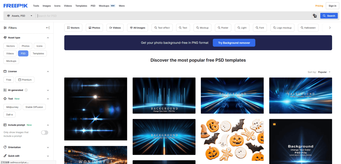Open the Sort by Popular dropdown
The width and height of the screenshot is (341, 164).
pyautogui.click(x=324, y=72)
